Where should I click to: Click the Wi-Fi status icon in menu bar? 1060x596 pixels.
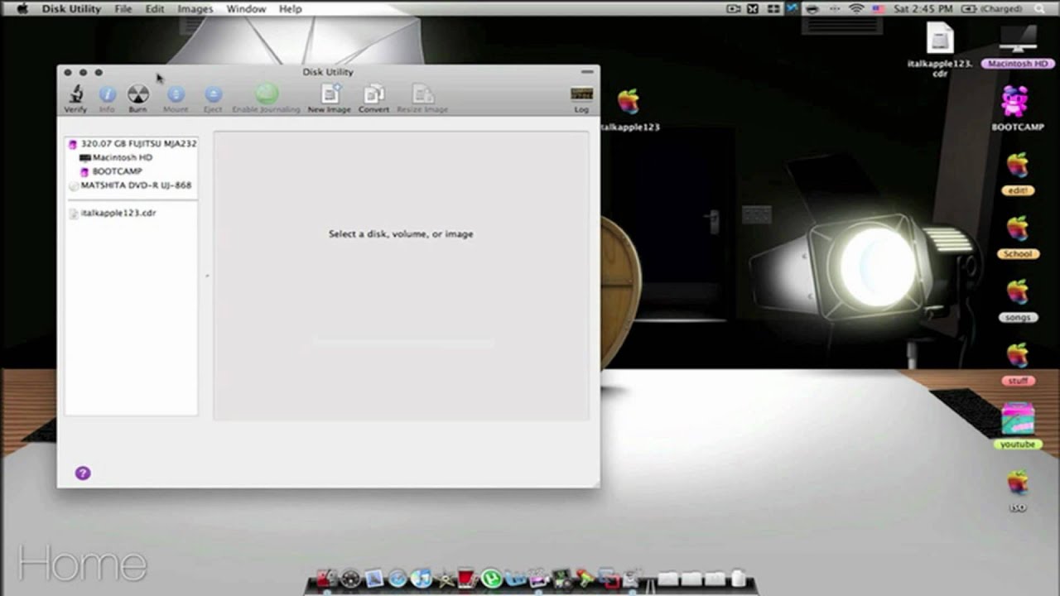pos(856,8)
